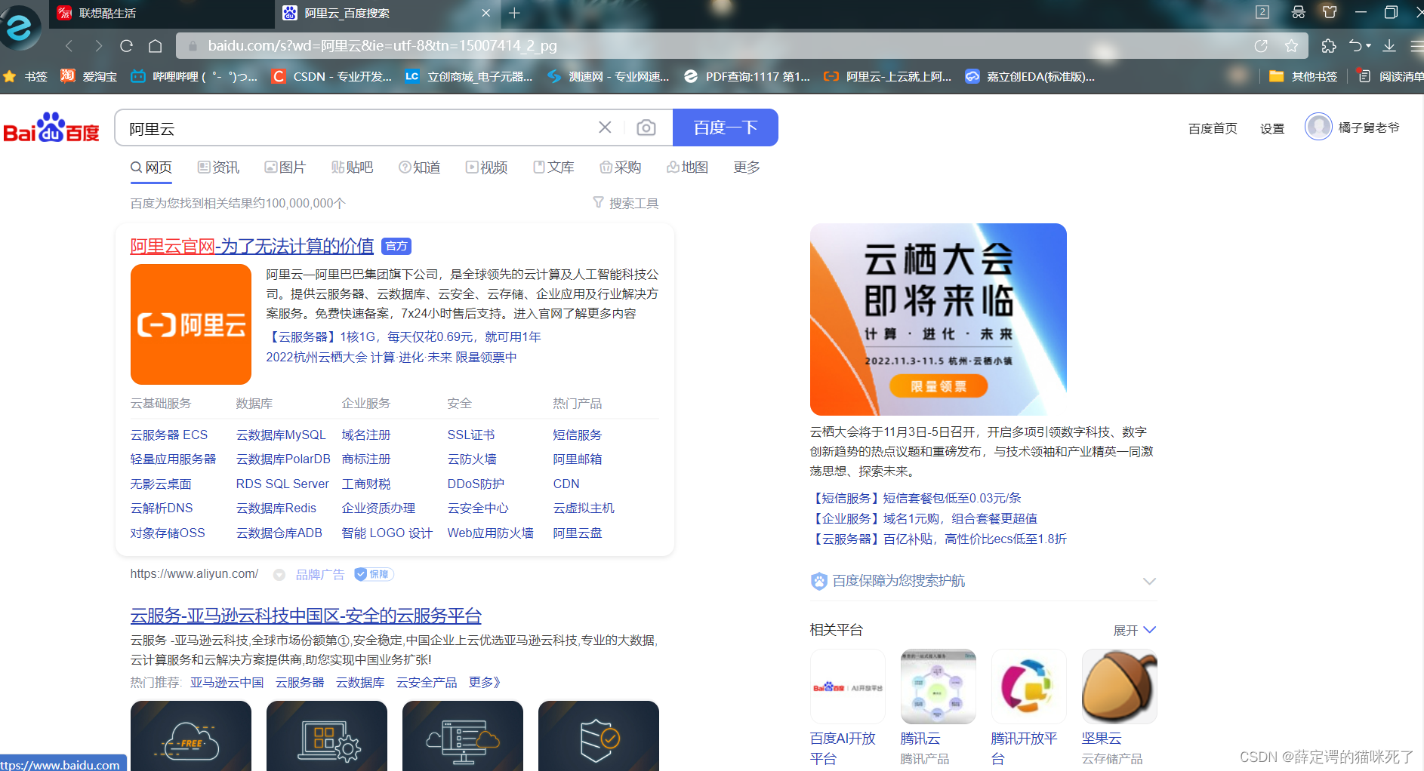Star this page as a favorite
This screenshot has height=771, width=1424.
[x=1292, y=46]
